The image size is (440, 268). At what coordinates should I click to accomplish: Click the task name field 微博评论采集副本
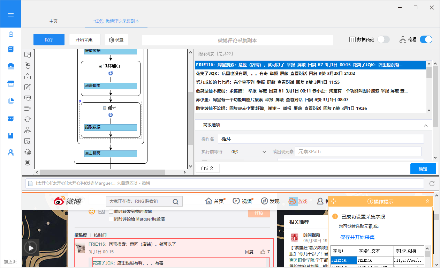pyautogui.click(x=237, y=40)
